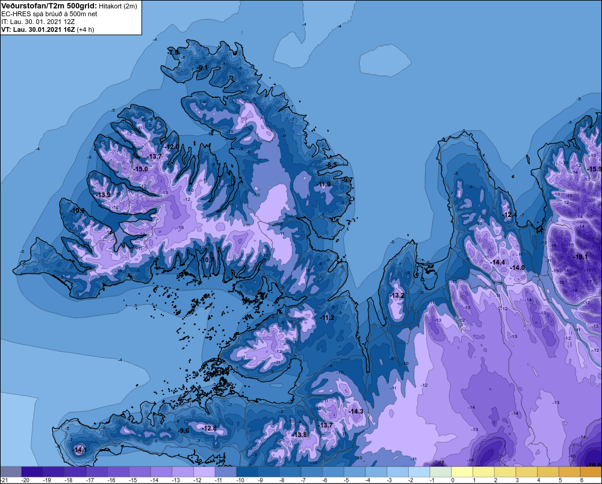Click the -8.5 temperature label

[331, 165]
